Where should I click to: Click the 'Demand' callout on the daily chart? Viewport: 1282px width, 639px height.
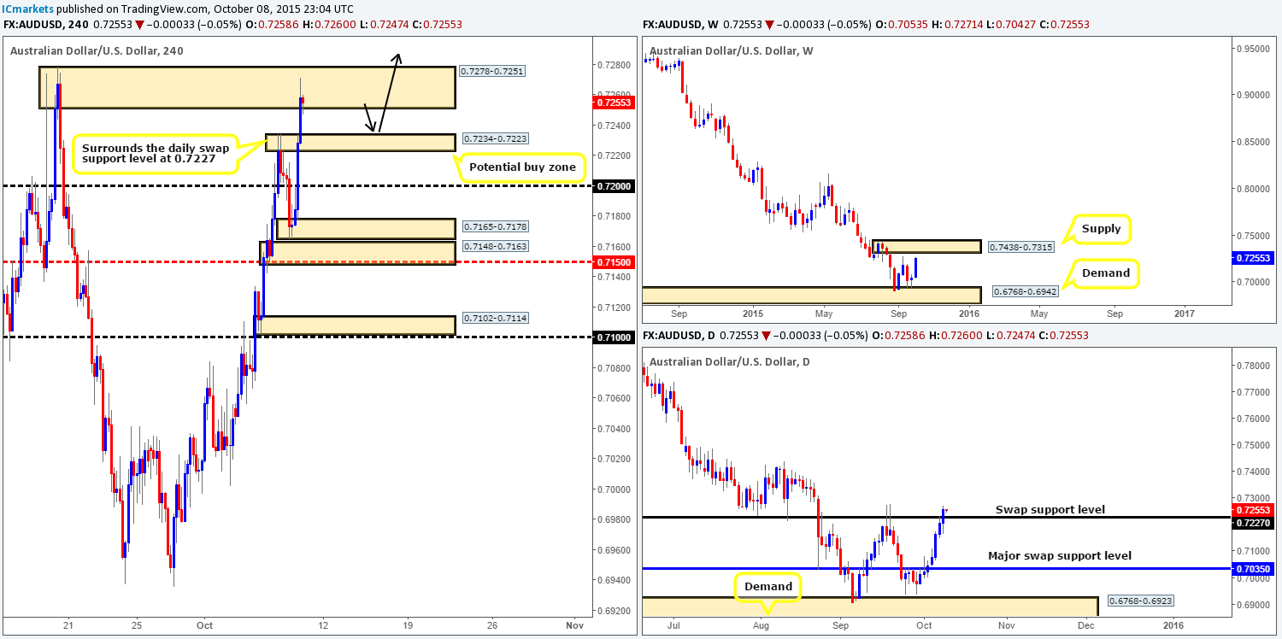point(768,587)
